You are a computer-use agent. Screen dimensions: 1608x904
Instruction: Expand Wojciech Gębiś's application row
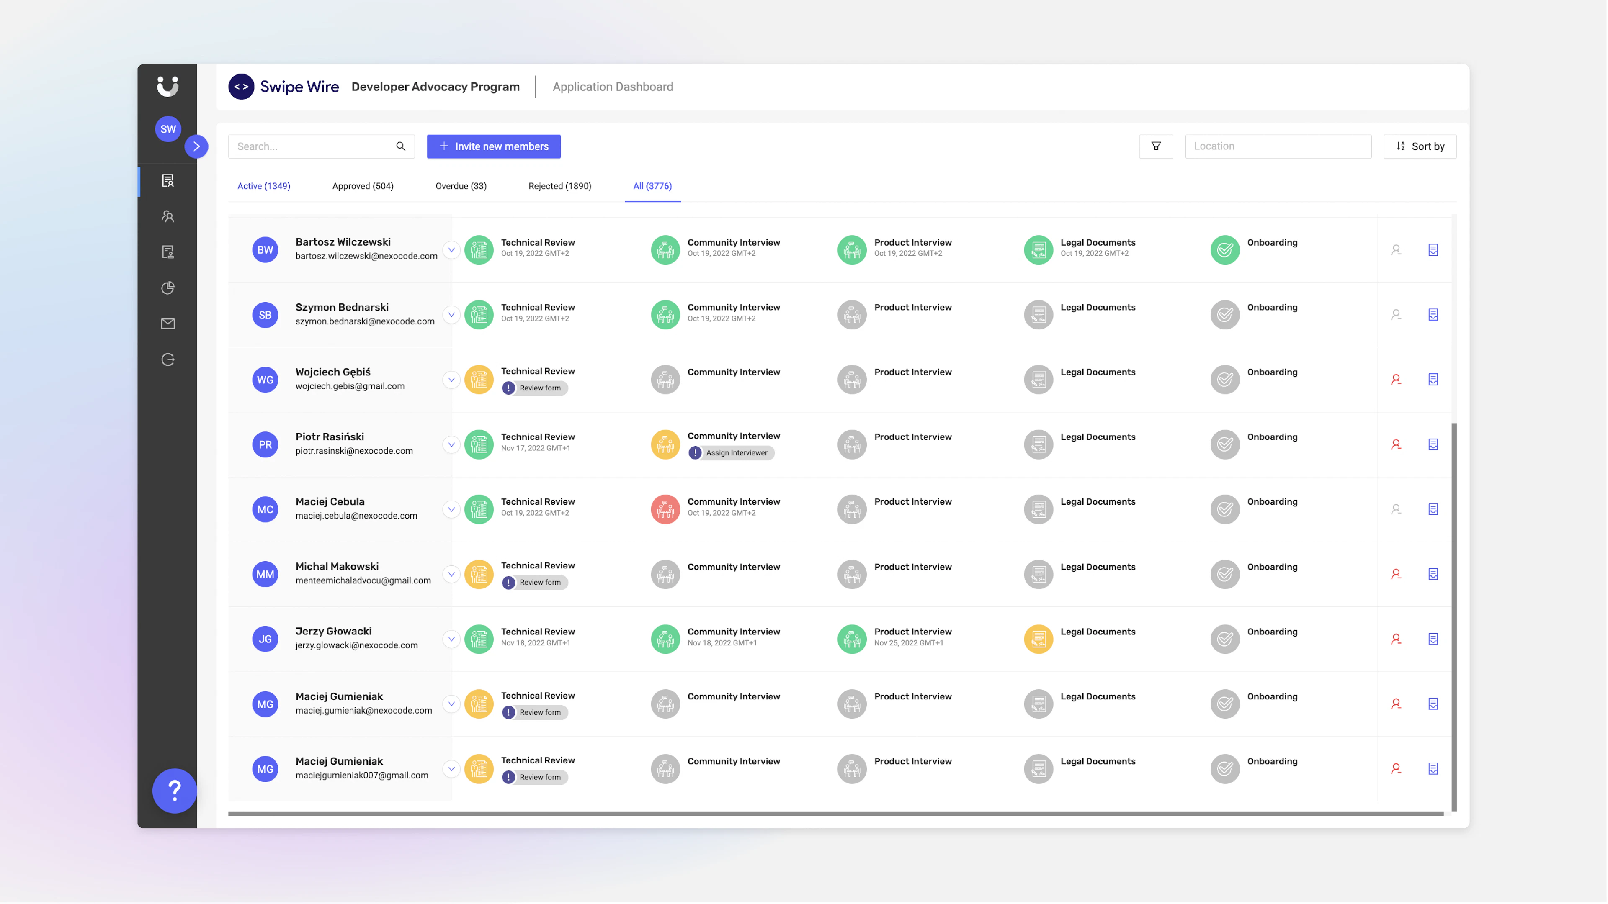[x=451, y=379]
